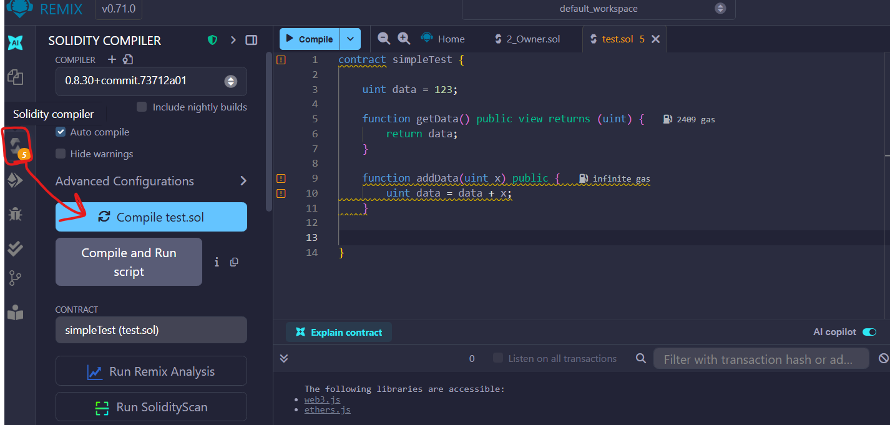The width and height of the screenshot is (890, 425).
Task: Click gas pump icon beside 2409 gas
Action: tap(668, 119)
